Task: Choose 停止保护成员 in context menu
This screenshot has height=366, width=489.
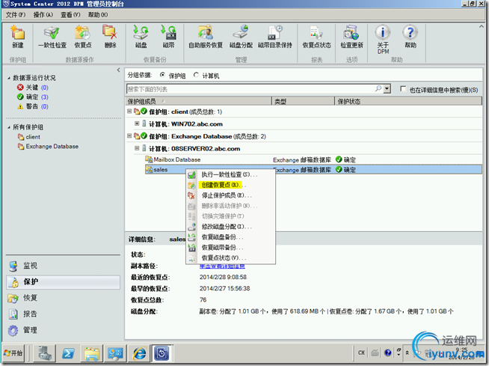Action: click(230, 195)
